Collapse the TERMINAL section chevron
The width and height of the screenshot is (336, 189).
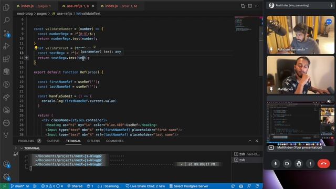tap(22, 148)
